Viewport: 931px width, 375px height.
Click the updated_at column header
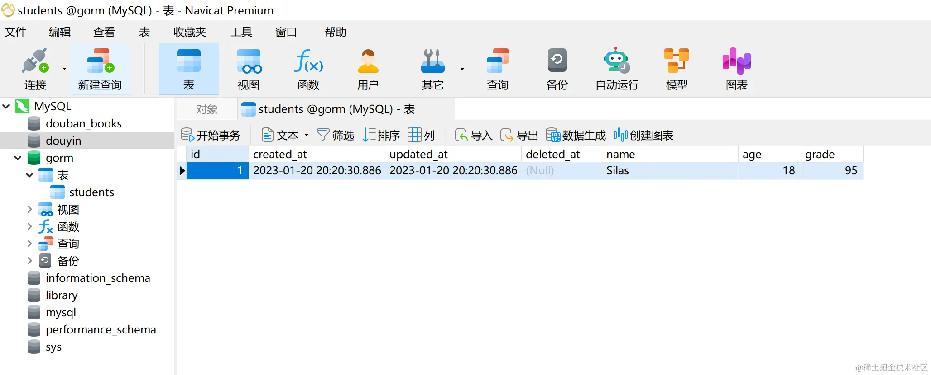click(453, 155)
